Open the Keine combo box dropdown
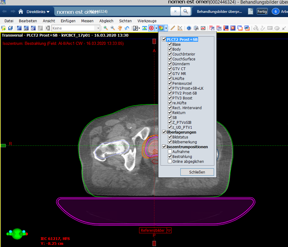This screenshot has height=247, width=288. coord(98,28)
